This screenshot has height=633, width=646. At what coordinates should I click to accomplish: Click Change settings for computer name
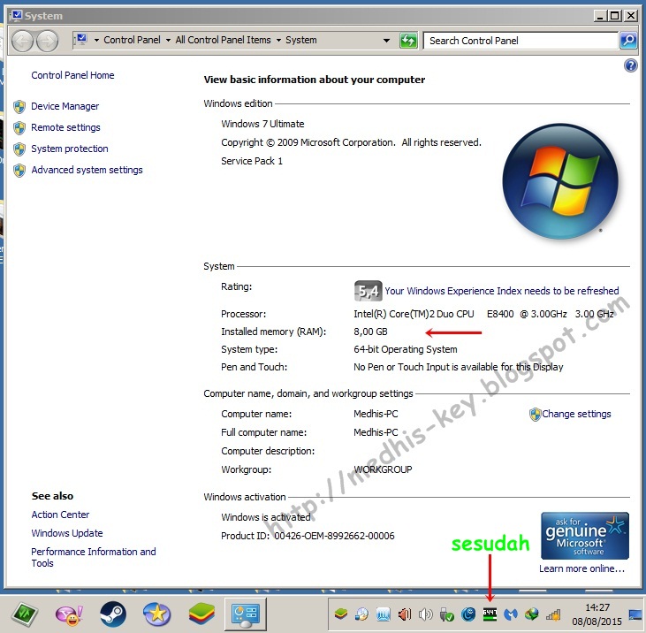tap(576, 414)
